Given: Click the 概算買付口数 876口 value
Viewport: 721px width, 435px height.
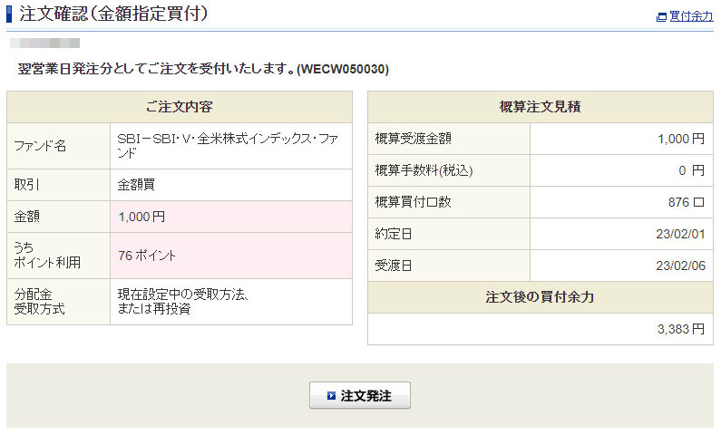Looking at the screenshot, I should pyautogui.click(x=686, y=202).
